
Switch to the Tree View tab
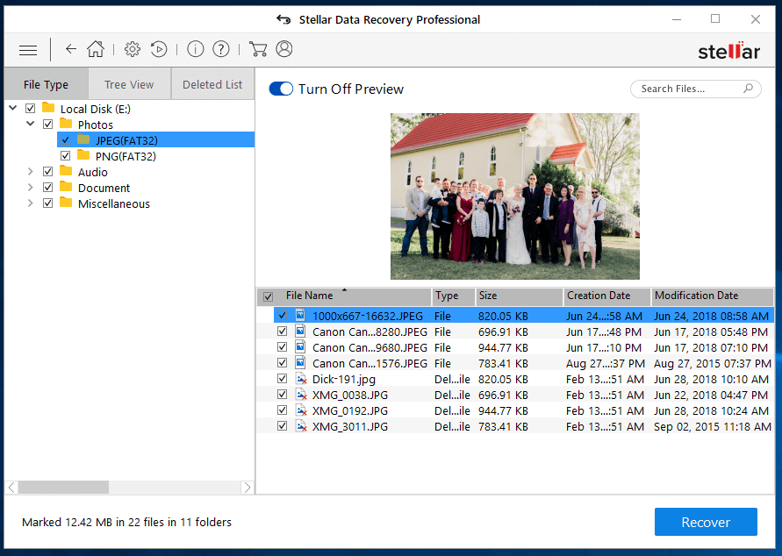tap(129, 84)
